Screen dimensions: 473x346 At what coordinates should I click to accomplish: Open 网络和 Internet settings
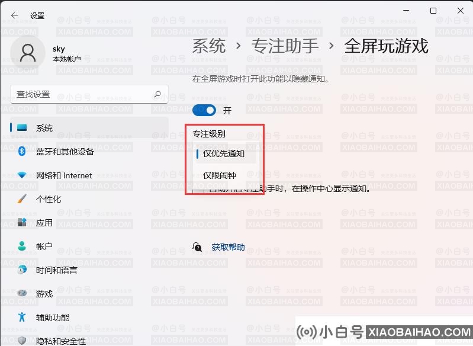point(89,175)
